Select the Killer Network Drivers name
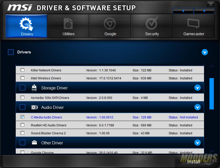Image resolution: width=220 pixels, height=168 pixels. click(x=46, y=70)
